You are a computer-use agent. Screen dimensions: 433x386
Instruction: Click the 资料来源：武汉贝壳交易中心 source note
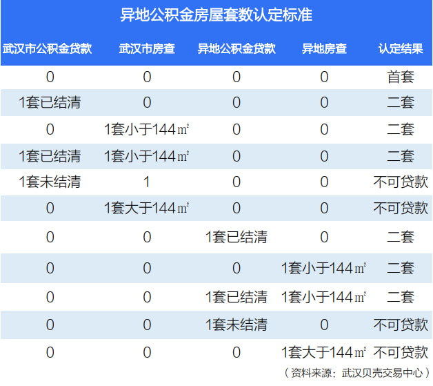click(356, 373)
